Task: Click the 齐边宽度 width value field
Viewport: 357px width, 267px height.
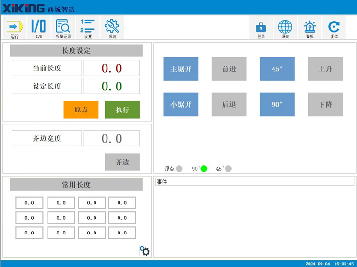Action: (x=112, y=139)
